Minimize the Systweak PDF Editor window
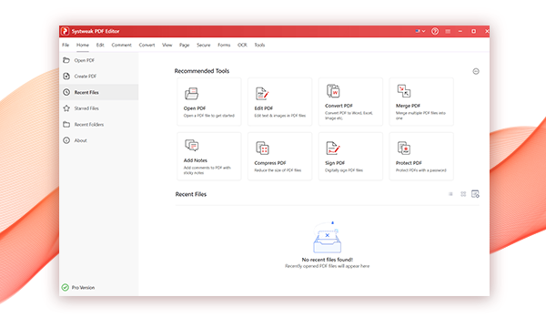 point(460,31)
